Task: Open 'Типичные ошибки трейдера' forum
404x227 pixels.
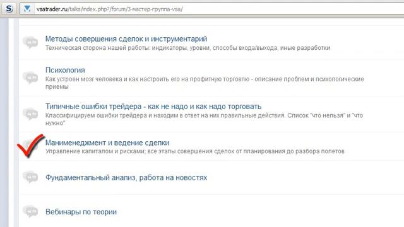Action: tap(153, 107)
